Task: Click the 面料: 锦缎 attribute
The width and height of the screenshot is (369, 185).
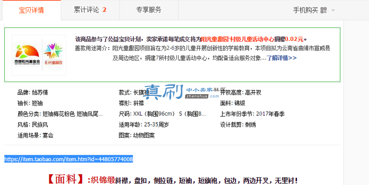Action: pyautogui.click(x=233, y=103)
